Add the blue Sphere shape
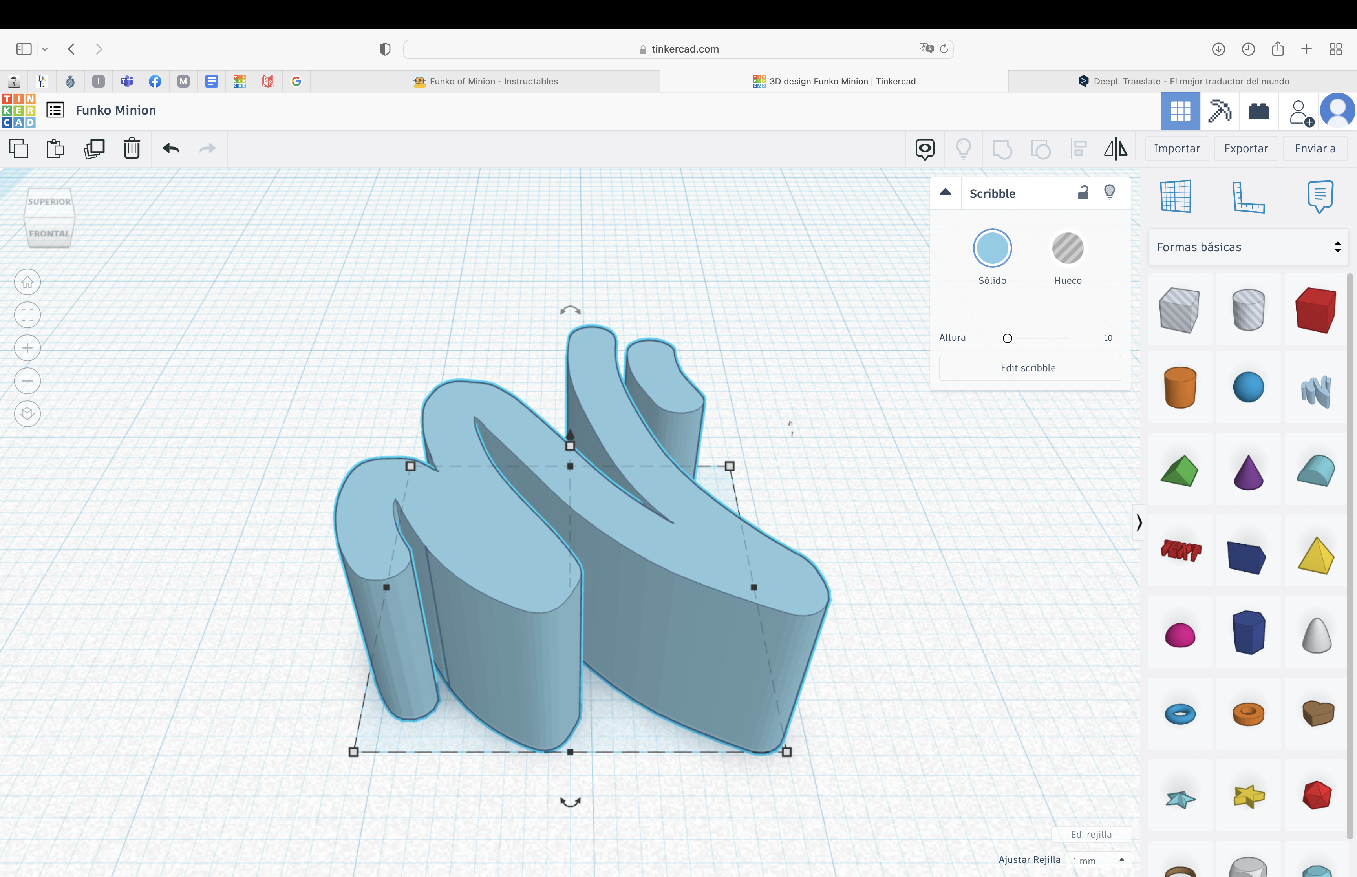 tap(1248, 387)
